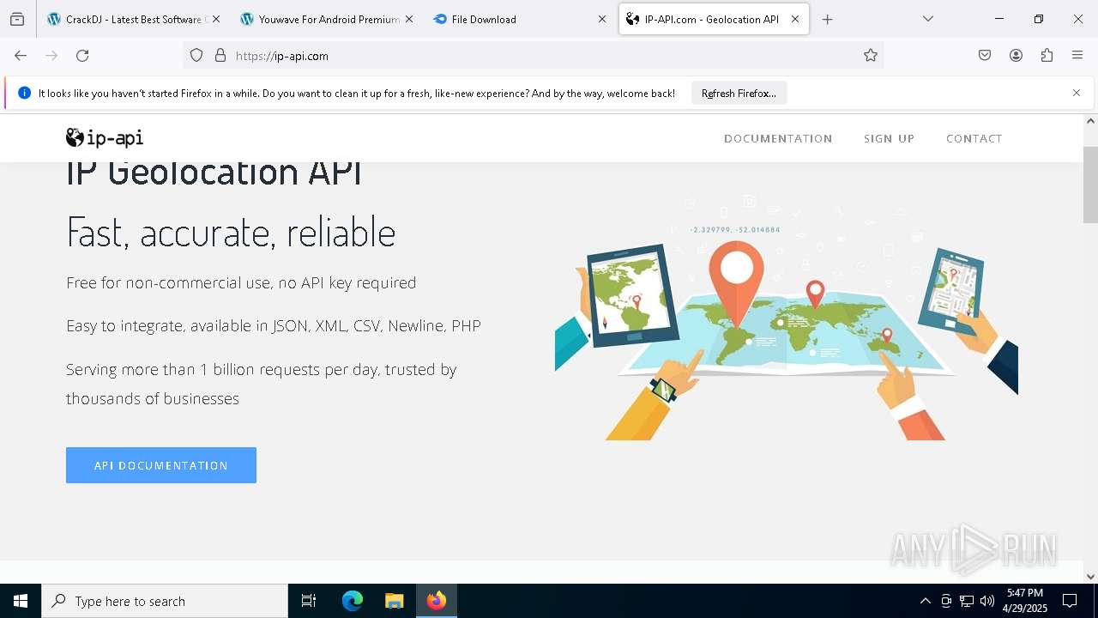
Task: Go forward to the next page
Action: pyautogui.click(x=51, y=56)
